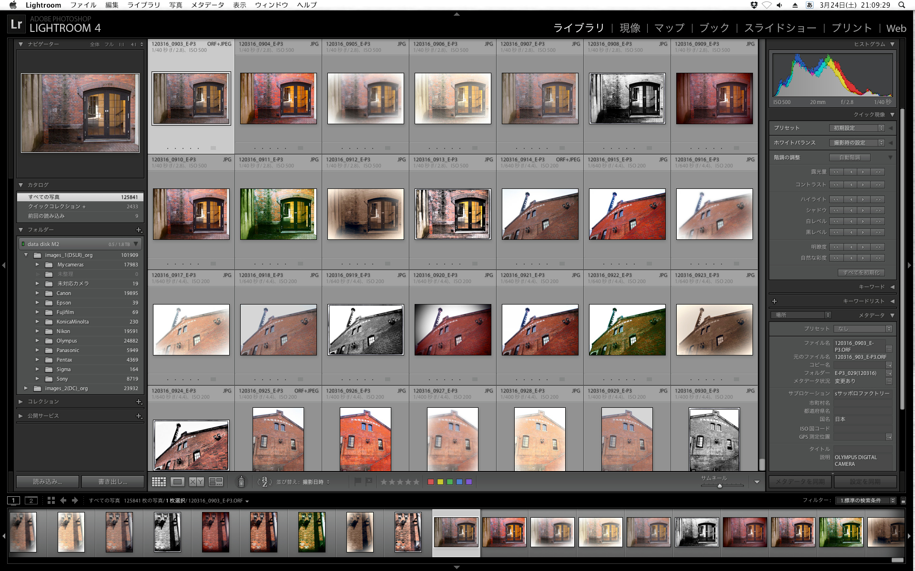The width and height of the screenshot is (915, 571).
Task: Open Compare view (X|Y) icon
Action: [196, 482]
